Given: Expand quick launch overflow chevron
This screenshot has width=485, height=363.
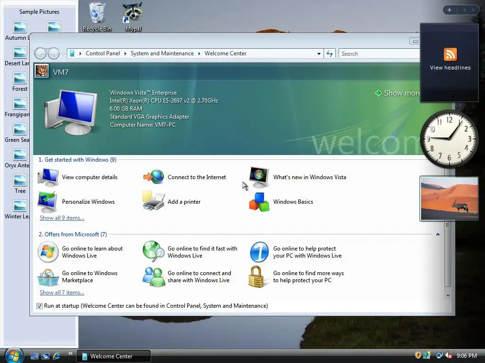Looking at the screenshot, I should [x=71, y=353].
